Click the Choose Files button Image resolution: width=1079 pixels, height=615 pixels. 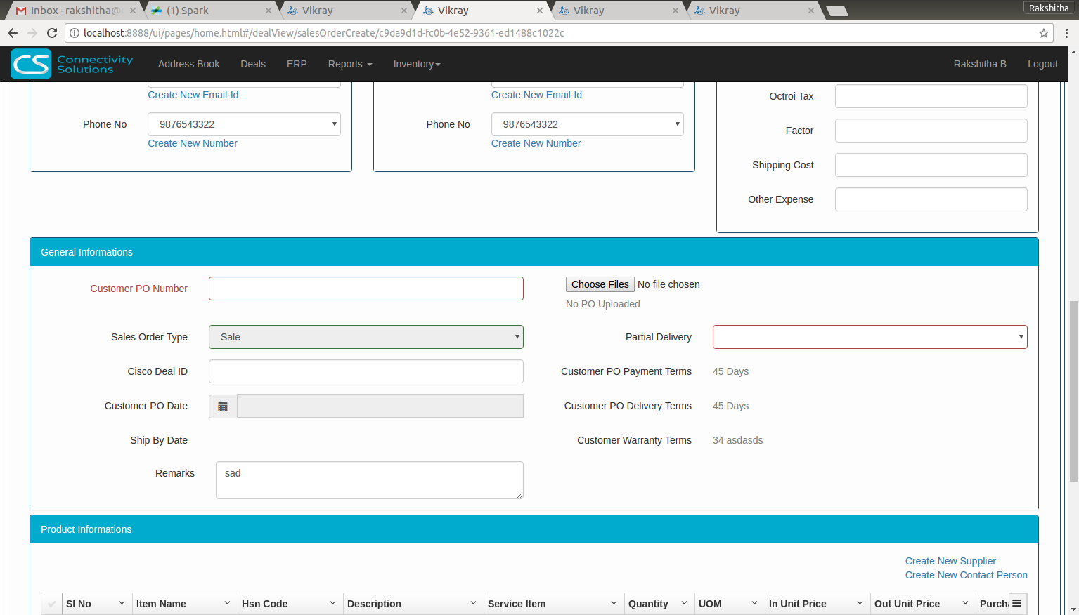pos(600,284)
